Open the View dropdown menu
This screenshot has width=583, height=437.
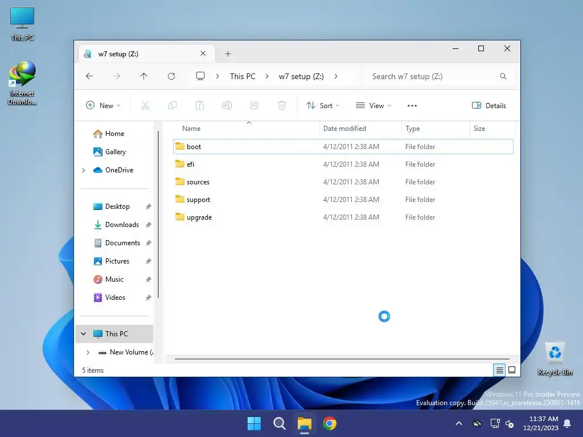tap(373, 105)
